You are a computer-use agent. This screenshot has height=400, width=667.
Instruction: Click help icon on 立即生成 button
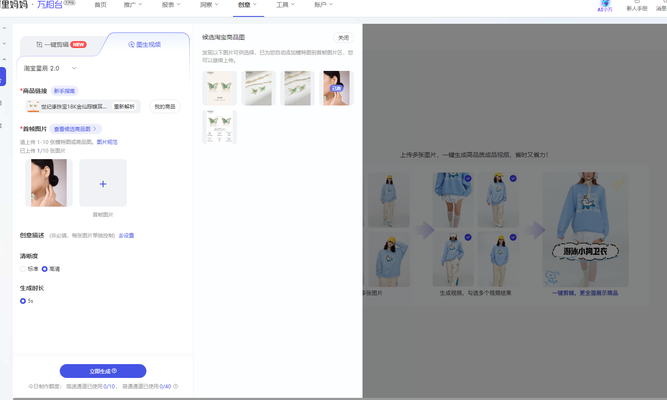pos(114,371)
